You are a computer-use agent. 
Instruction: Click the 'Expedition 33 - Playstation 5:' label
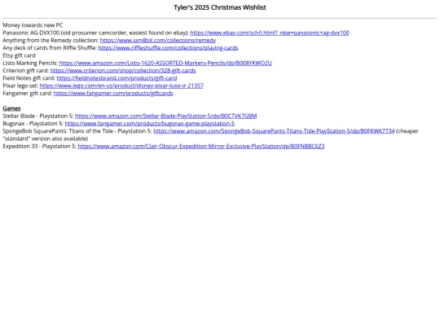[40, 147]
